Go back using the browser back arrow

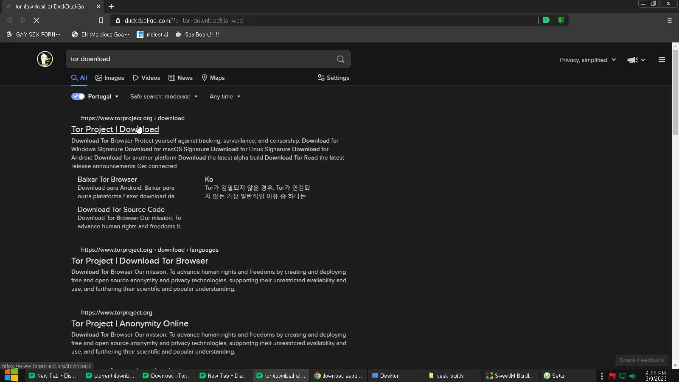[x=9, y=20]
